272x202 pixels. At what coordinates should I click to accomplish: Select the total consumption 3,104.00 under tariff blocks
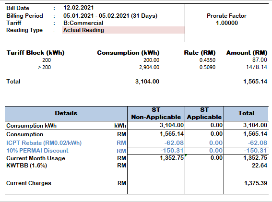point(147,82)
